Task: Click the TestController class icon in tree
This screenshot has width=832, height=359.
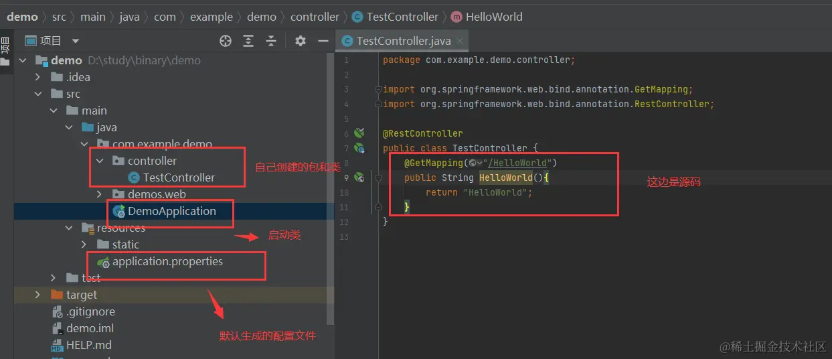Action: coord(134,177)
